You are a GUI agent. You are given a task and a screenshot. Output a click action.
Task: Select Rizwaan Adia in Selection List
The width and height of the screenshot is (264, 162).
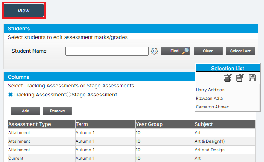(x=209, y=98)
